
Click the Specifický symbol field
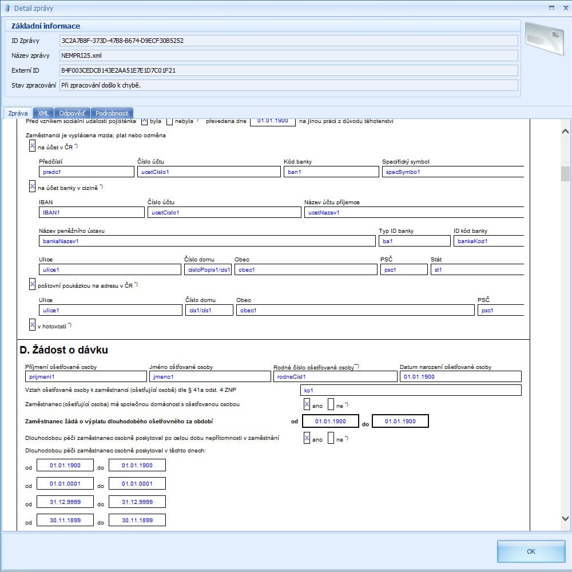tap(453, 172)
